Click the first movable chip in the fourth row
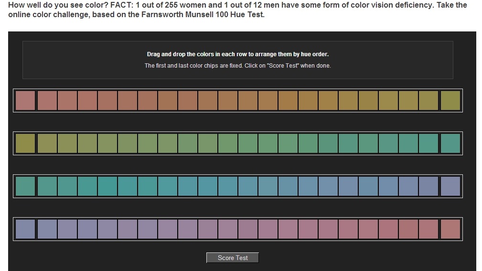This screenshot has width=482, height=271. [47, 229]
